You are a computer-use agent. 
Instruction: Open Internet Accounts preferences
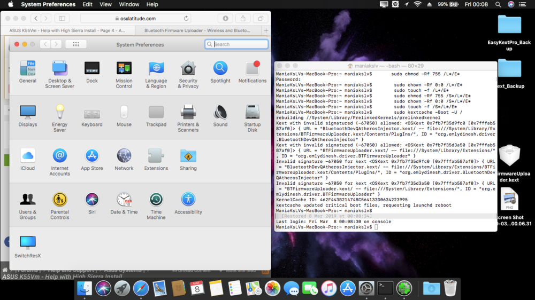click(60, 162)
